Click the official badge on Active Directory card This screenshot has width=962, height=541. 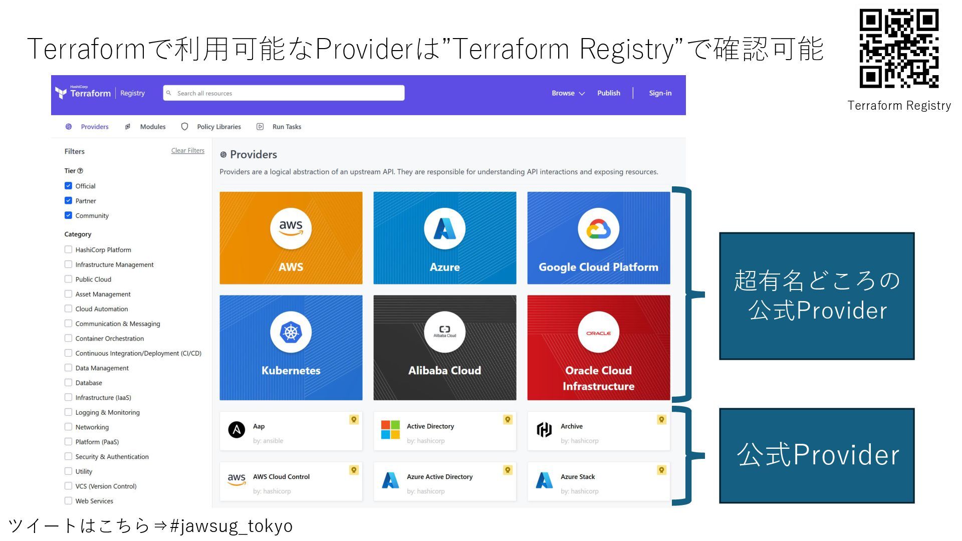(x=508, y=420)
